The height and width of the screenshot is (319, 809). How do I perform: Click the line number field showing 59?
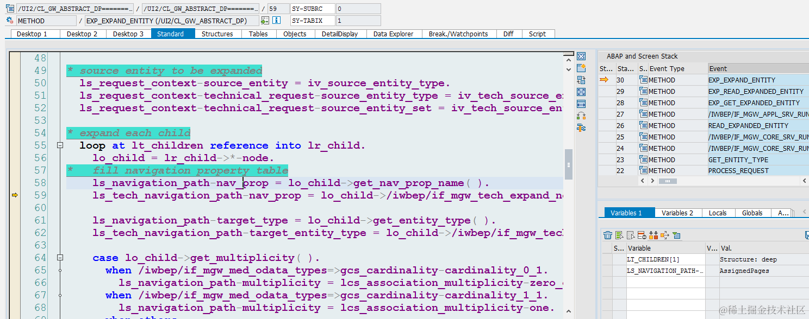(x=278, y=9)
